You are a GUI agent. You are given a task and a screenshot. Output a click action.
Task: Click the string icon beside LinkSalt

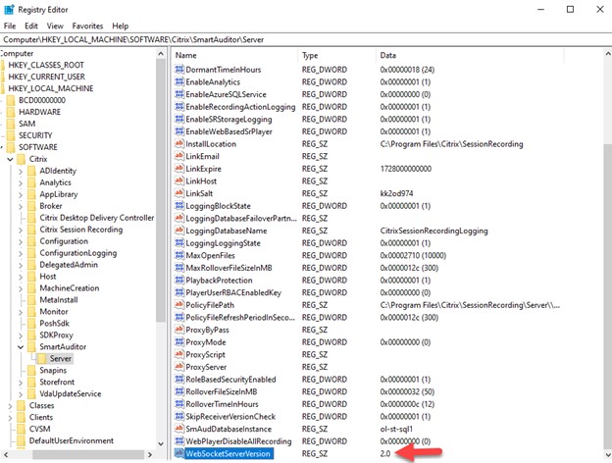pyautogui.click(x=179, y=193)
